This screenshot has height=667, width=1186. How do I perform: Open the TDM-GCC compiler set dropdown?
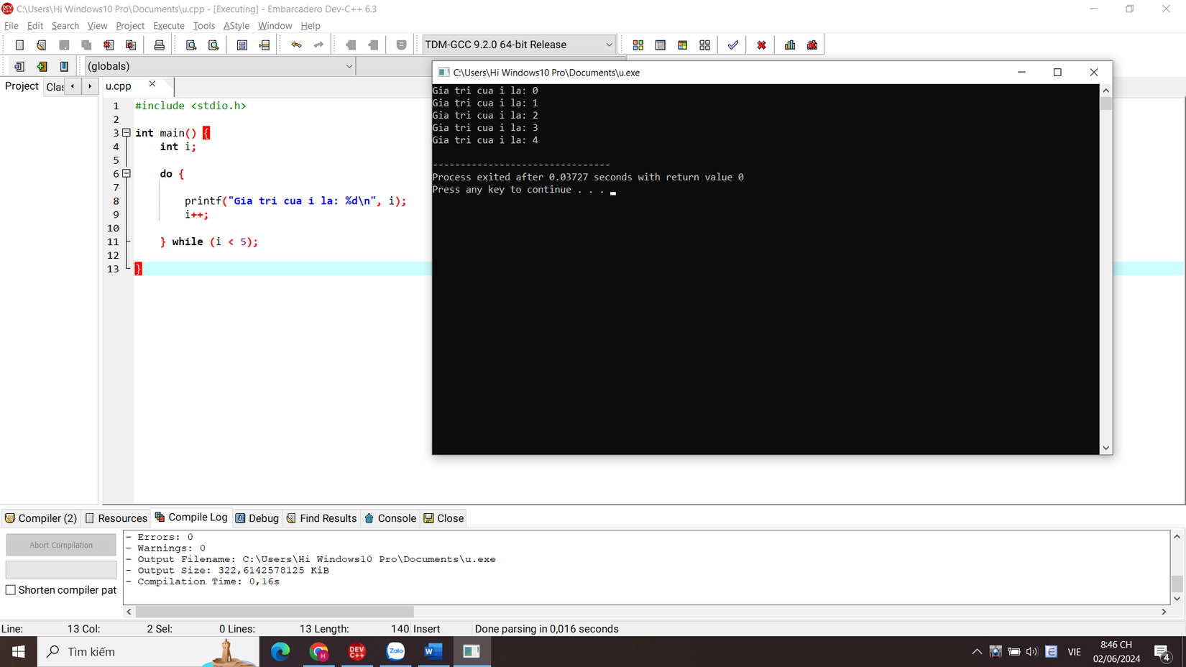tap(519, 45)
